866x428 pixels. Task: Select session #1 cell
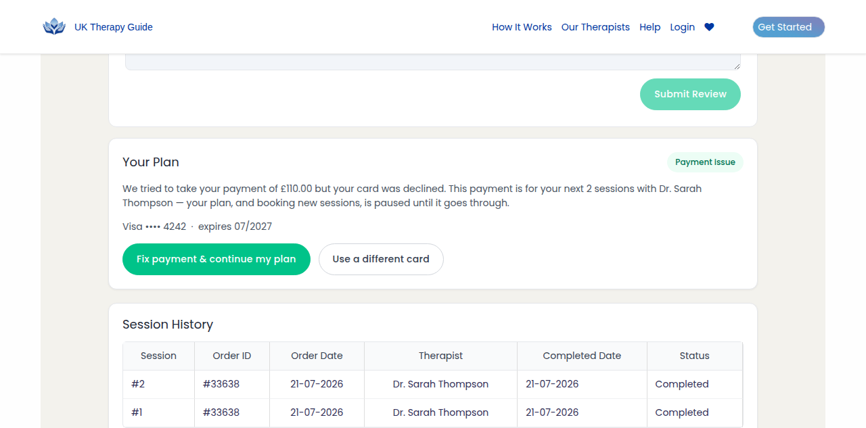pos(158,412)
